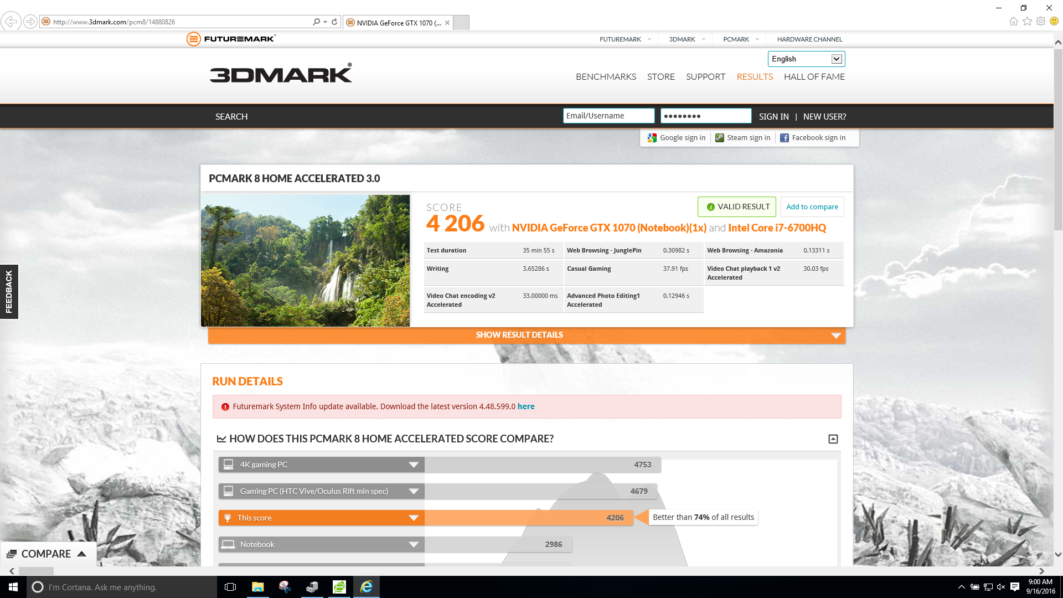Click the volume muted tray icon

(x=1001, y=587)
